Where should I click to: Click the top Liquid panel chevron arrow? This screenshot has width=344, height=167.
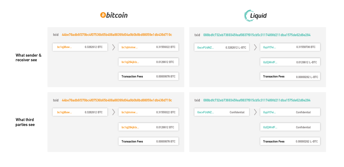pyautogui.click(x=255, y=47)
